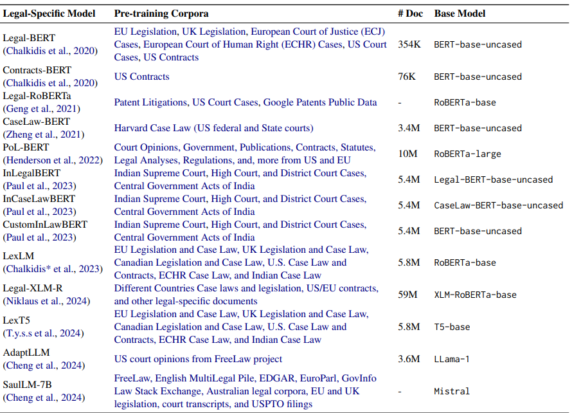
Task: Open the Zheng et al., 2021 citation
Action: (x=44, y=134)
